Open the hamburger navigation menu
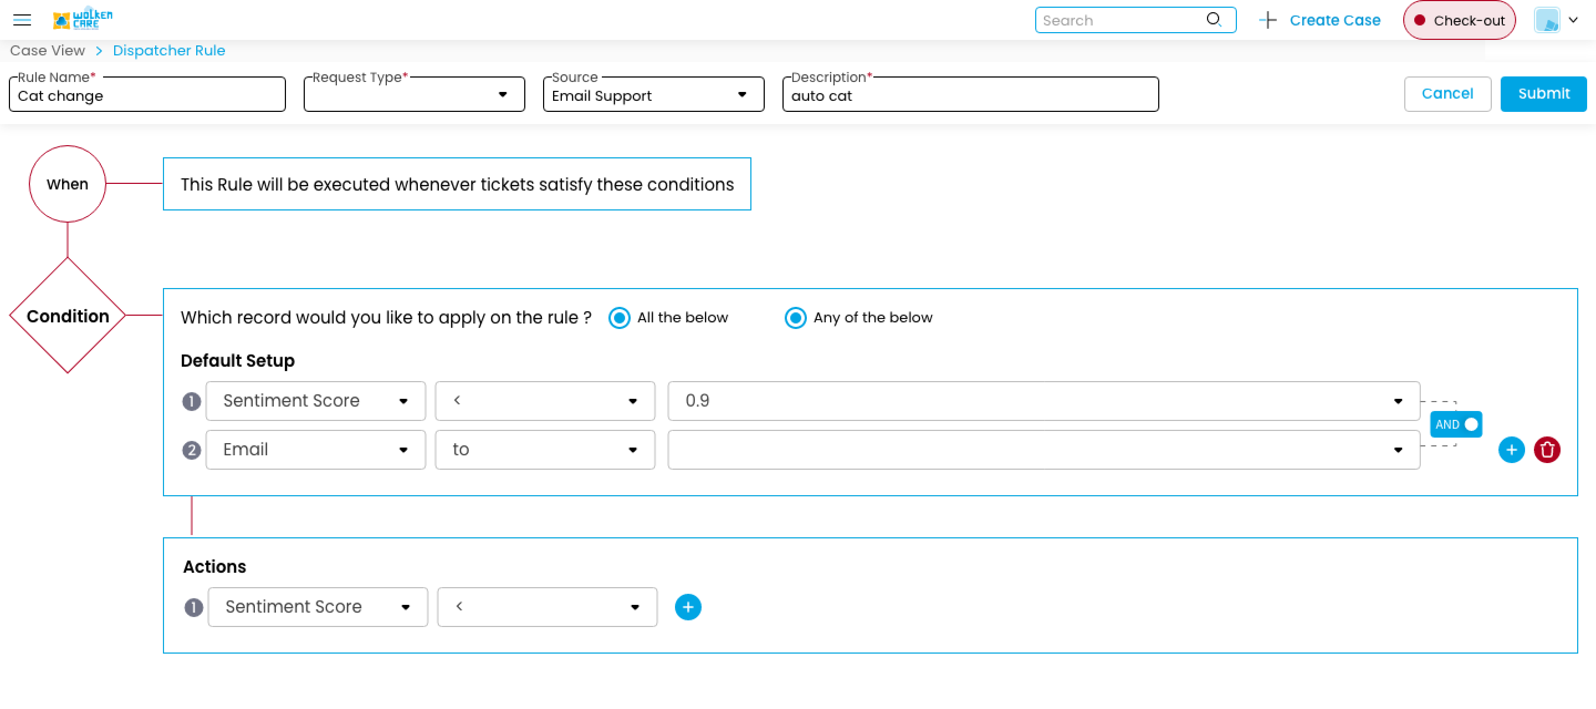The height and width of the screenshot is (709, 1596). (22, 20)
